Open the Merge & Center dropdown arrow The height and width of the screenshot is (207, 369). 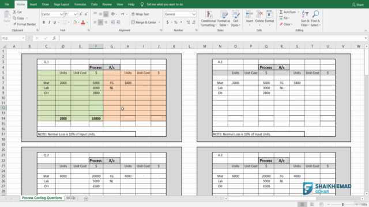pyautogui.click(x=159, y=22)
